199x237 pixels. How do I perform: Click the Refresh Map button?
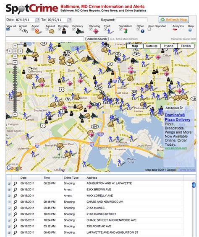(174, 20)
